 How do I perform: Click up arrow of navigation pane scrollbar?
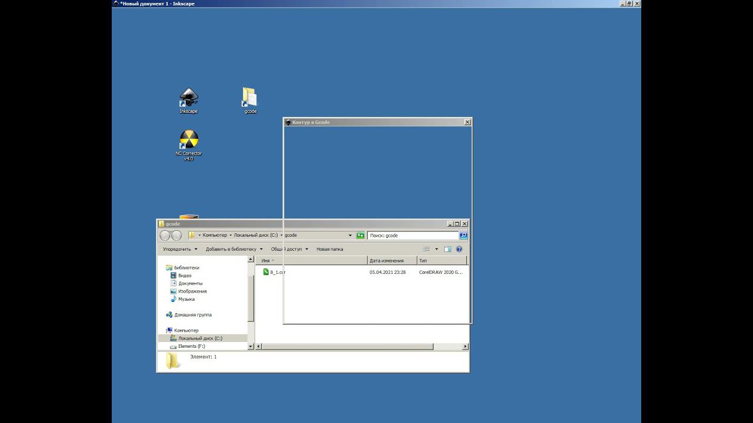(x=251, y=259)
